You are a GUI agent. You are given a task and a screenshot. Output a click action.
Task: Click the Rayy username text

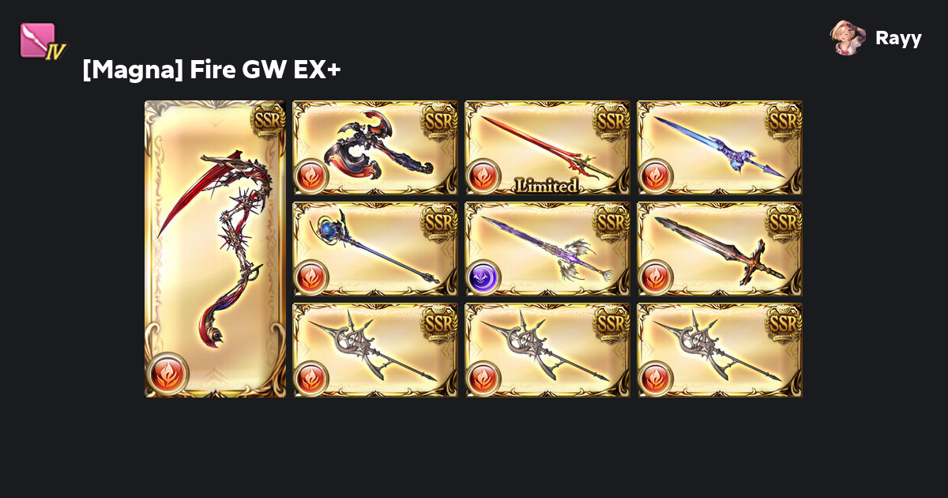[x=898, y=39]
